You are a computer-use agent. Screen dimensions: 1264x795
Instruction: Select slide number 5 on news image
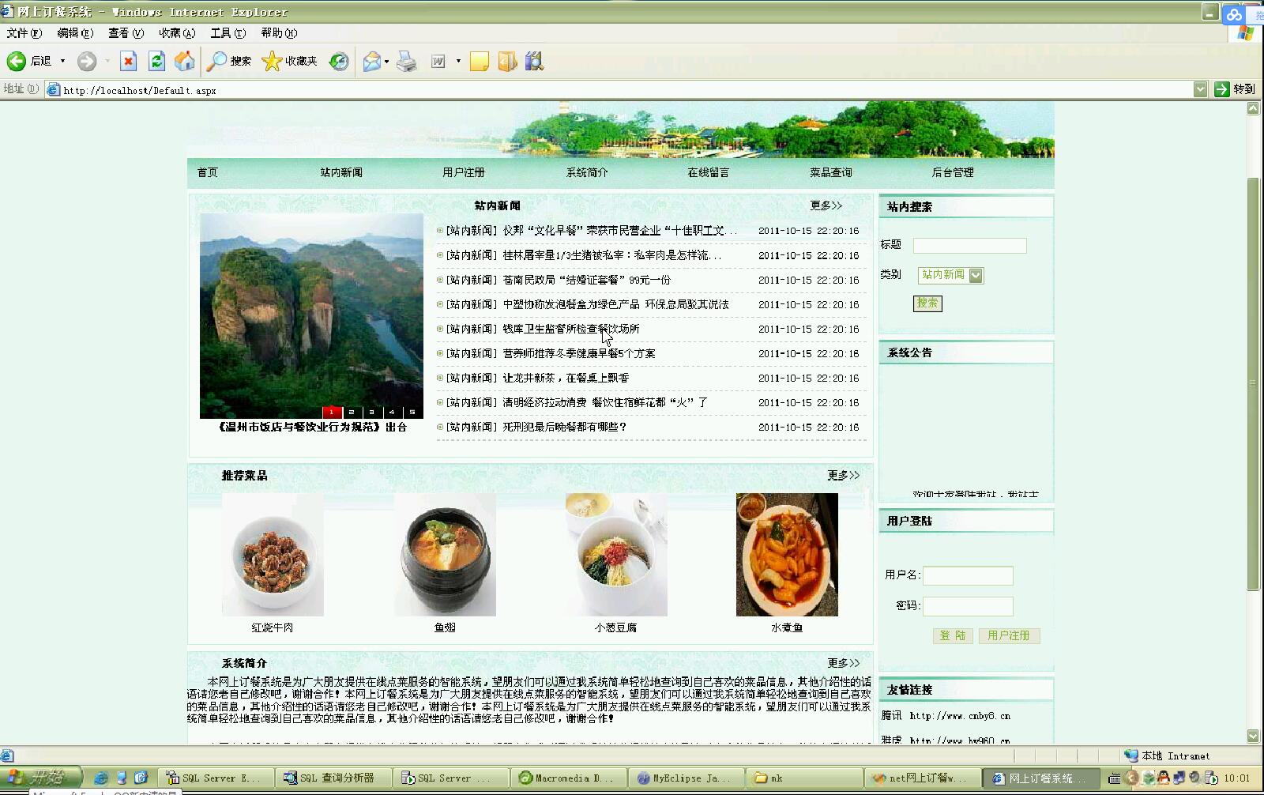[412, 413]
